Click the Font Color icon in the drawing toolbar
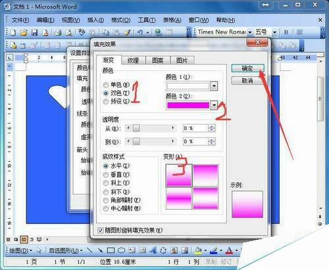Viewport: 329px width, 270px height. 229,250
